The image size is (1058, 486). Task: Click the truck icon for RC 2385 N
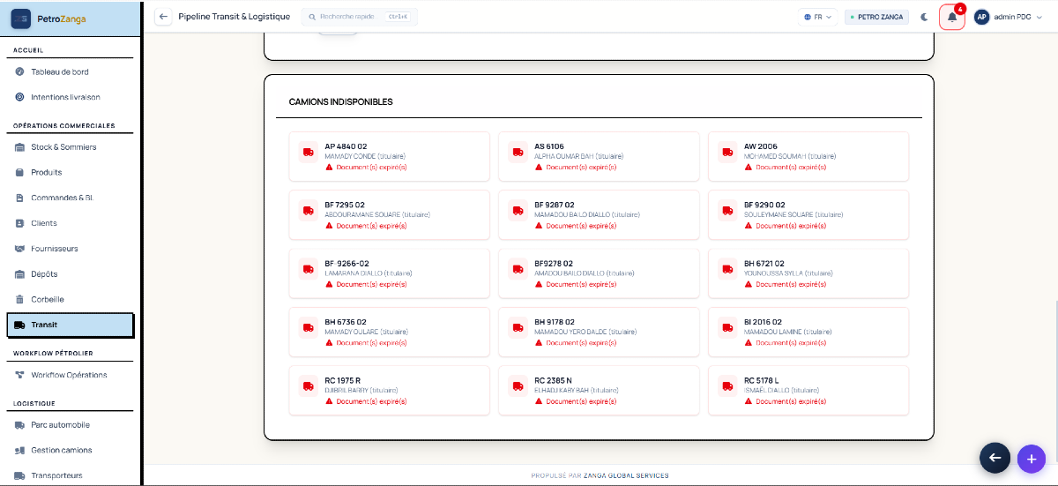click(x=517, y=385)
